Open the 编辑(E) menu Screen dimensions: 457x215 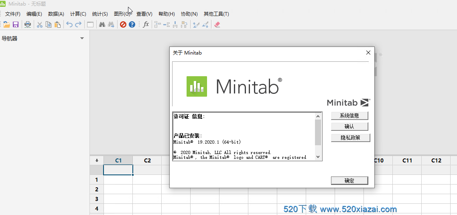(34, 14)
